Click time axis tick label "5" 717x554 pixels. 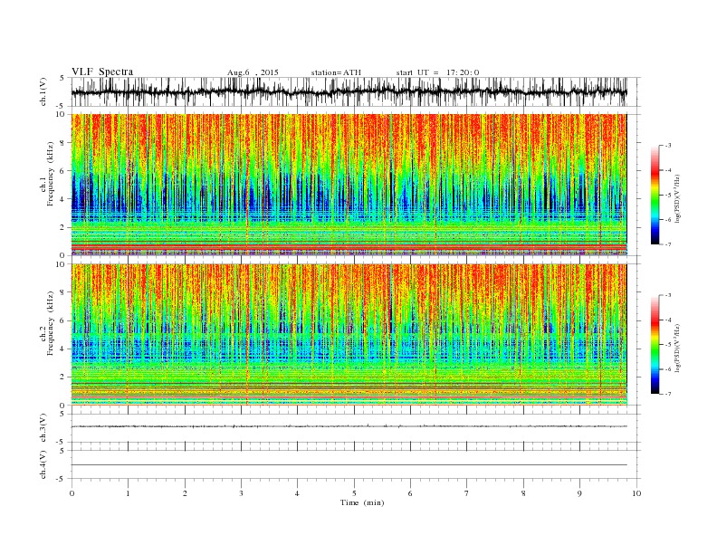pyautogui.click(x=354, y=493)
